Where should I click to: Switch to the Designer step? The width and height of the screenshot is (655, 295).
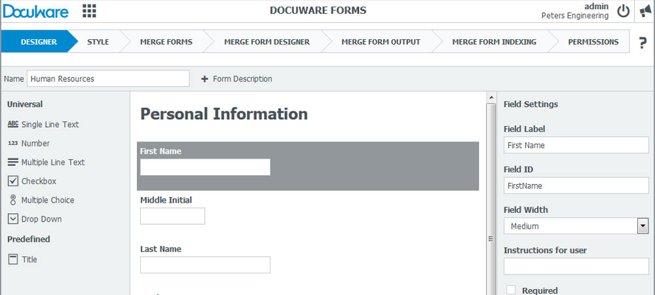[x=39, y=42]
